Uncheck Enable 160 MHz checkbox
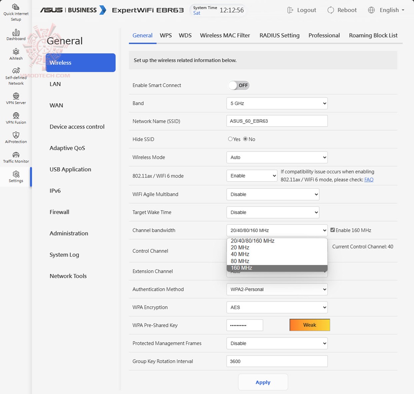Image resolution: width=414 pixels, height=394 pixels. 333,230
